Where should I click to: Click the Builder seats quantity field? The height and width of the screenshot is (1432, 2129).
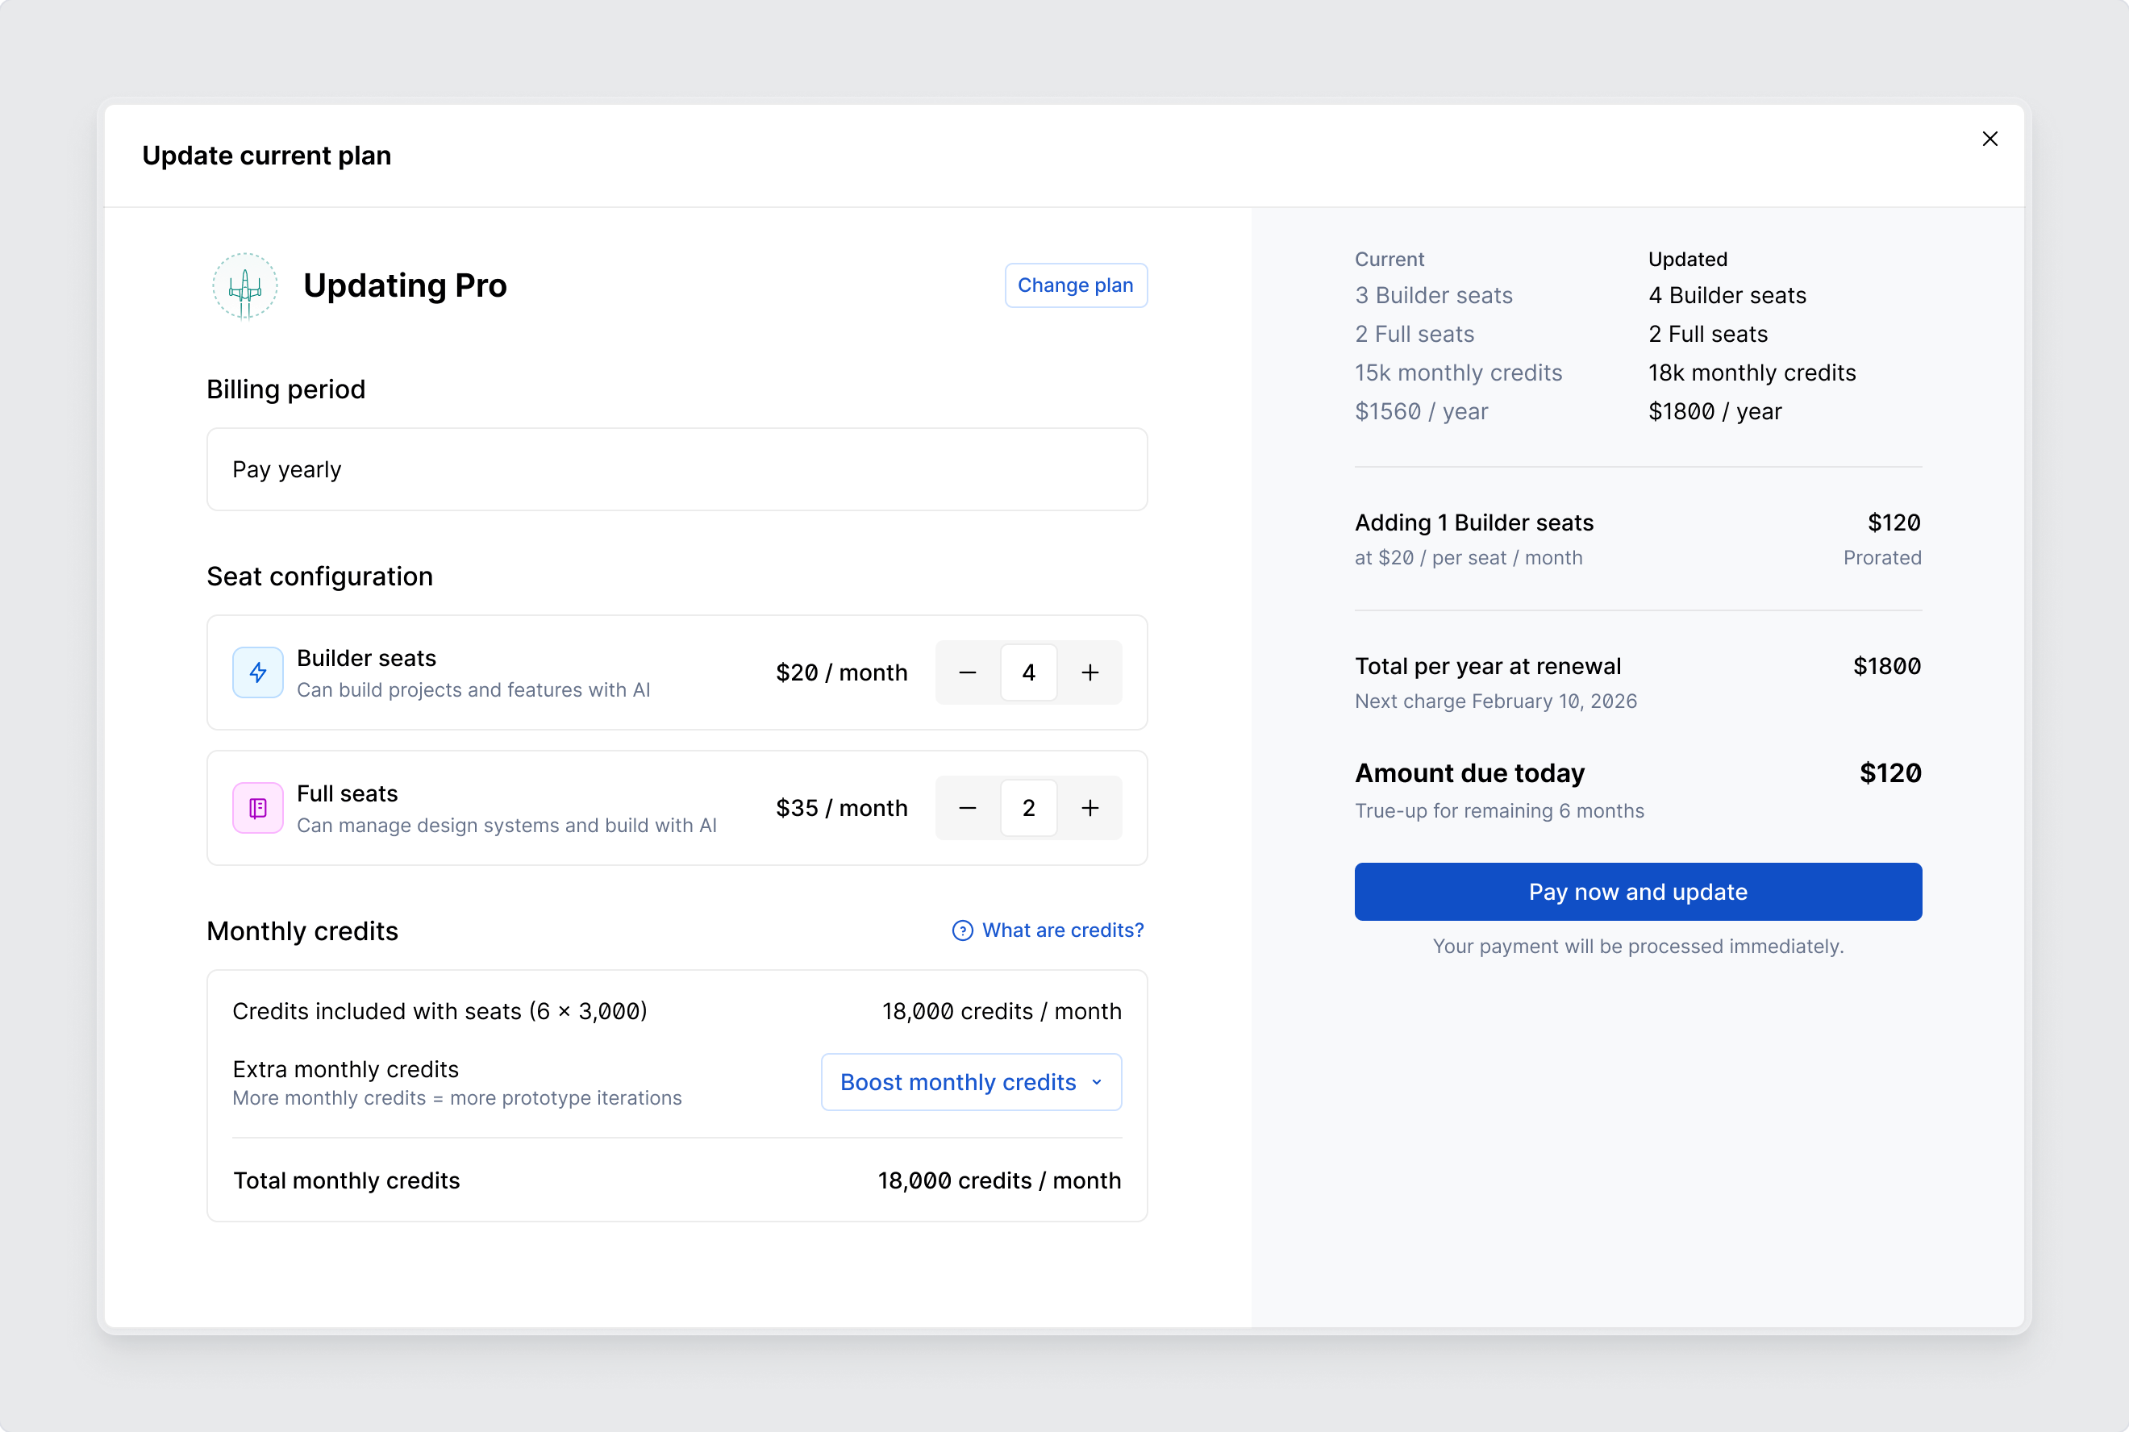coord(1028,673)
